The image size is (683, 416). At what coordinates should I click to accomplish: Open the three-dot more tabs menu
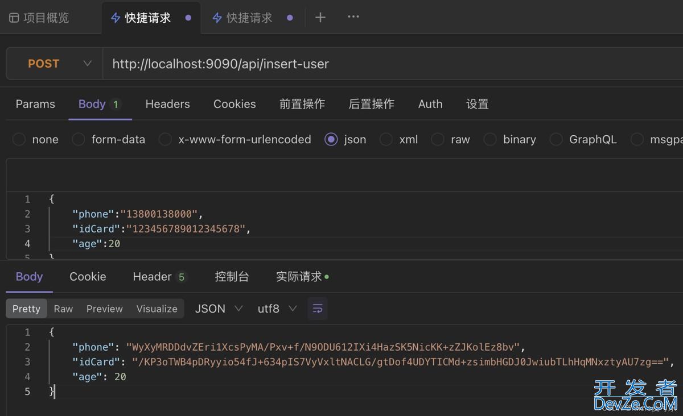click(353, 17)
